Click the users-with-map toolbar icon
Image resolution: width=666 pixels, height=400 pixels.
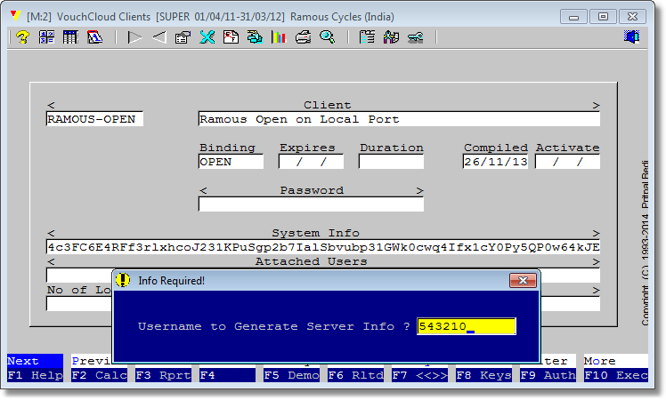[x=391, y=37]
